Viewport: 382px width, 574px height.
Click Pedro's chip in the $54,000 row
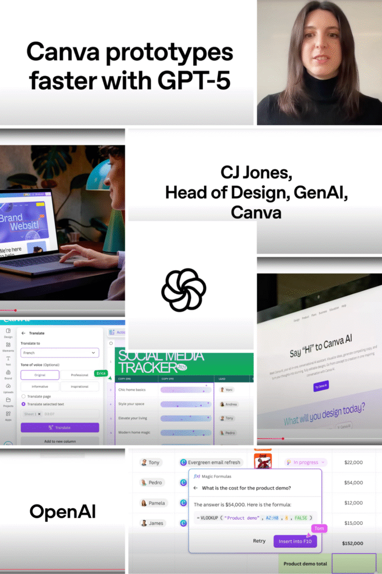(x=152, y=483)
